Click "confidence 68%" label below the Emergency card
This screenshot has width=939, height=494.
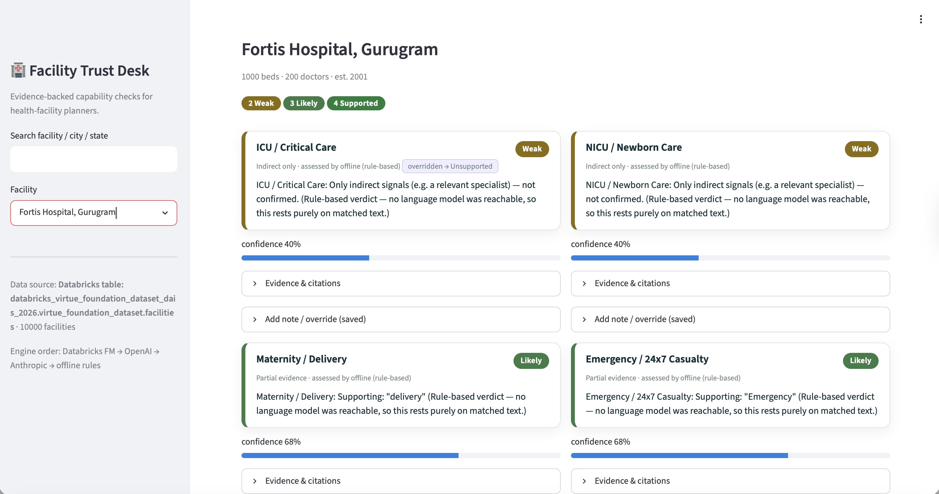click(600, 442)
